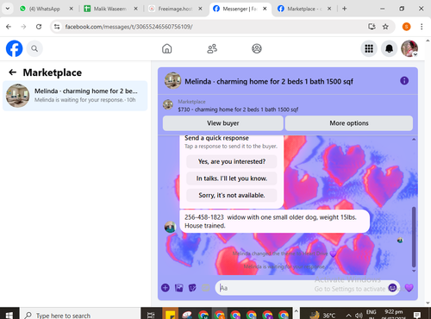Click the chat vertical scrollbar
The image size is (431, 319).
point(414,237)
